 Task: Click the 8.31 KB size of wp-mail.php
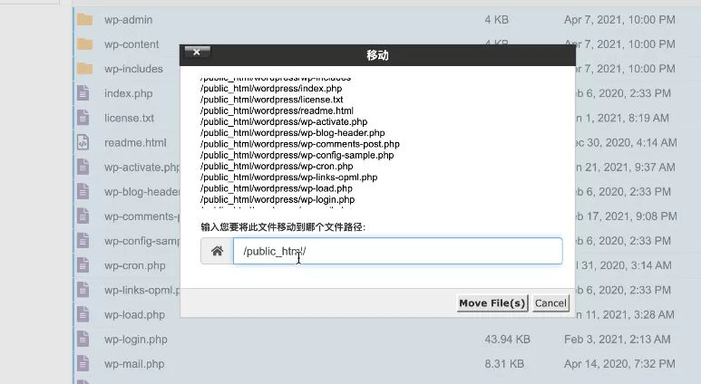point(504,364)
